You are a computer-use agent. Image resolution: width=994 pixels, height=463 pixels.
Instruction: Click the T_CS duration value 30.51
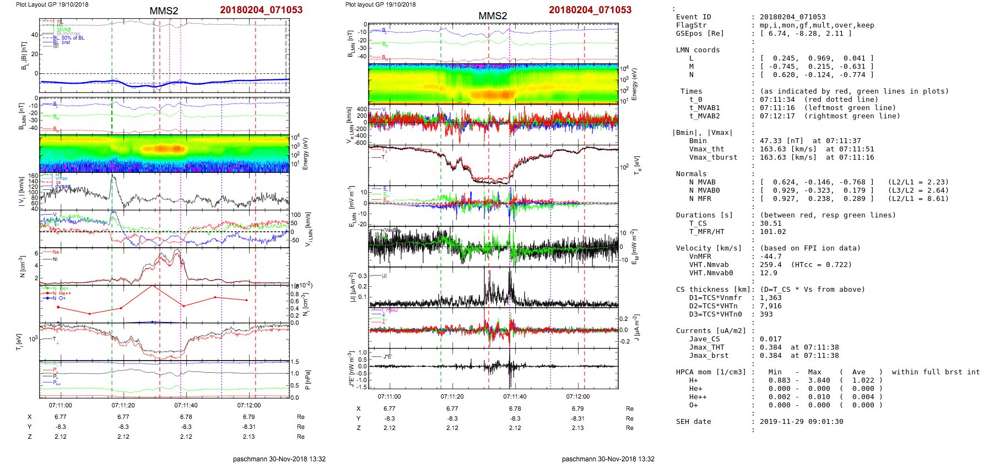pos(770,224)
